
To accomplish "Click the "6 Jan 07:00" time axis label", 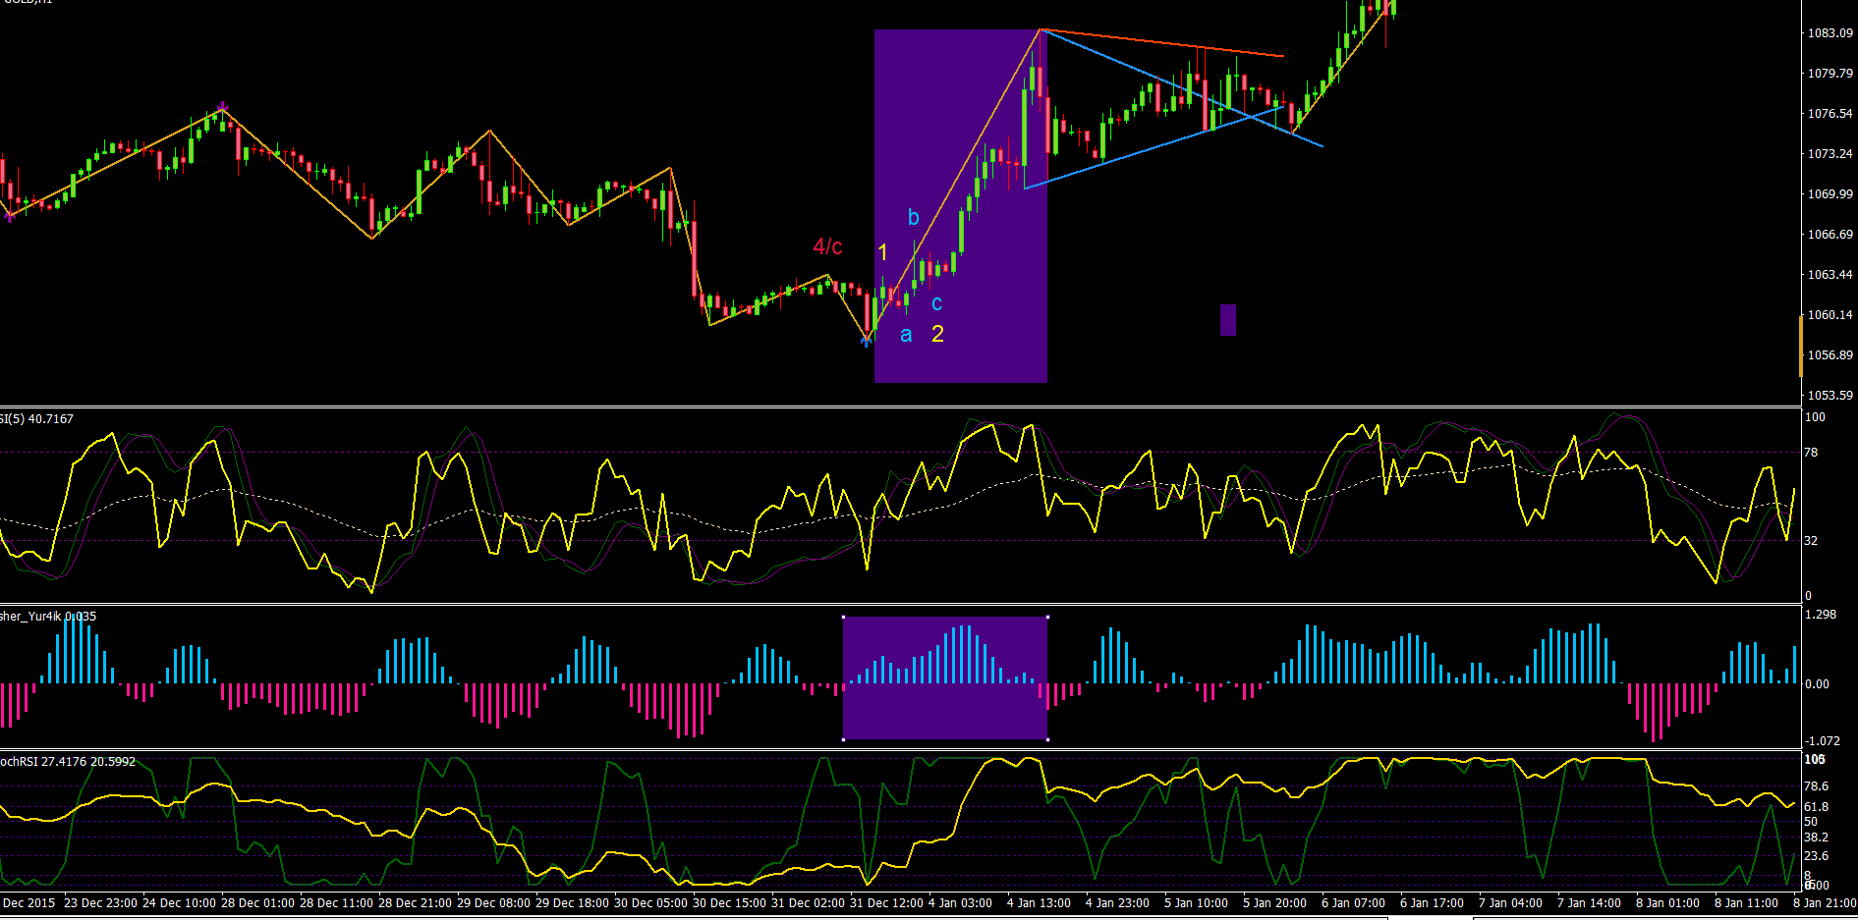I will point(1353,903).
